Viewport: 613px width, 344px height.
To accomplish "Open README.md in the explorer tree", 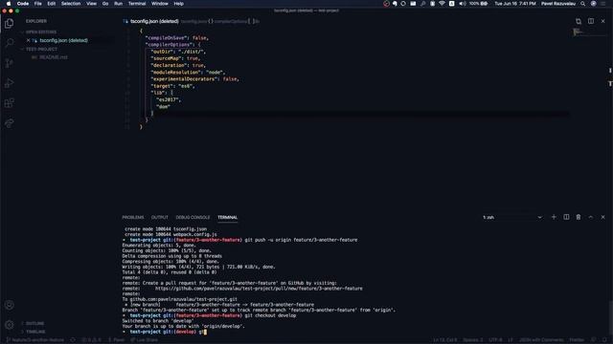I will pos(54,57).
